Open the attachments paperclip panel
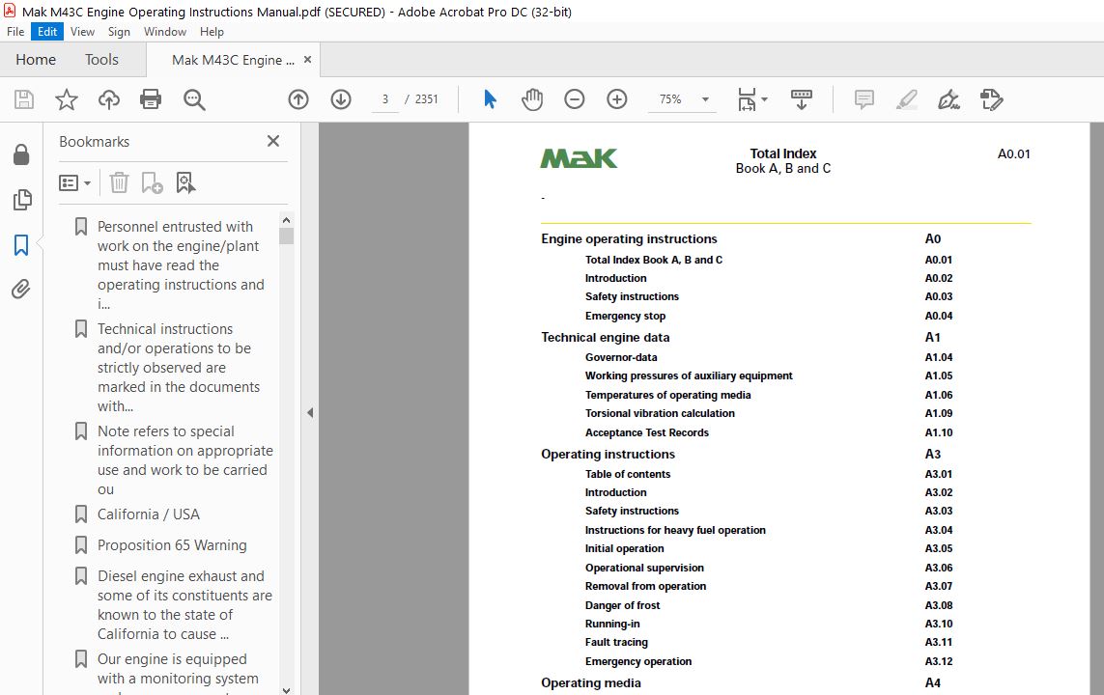The image size is (1104, 695). click(21, 290)
